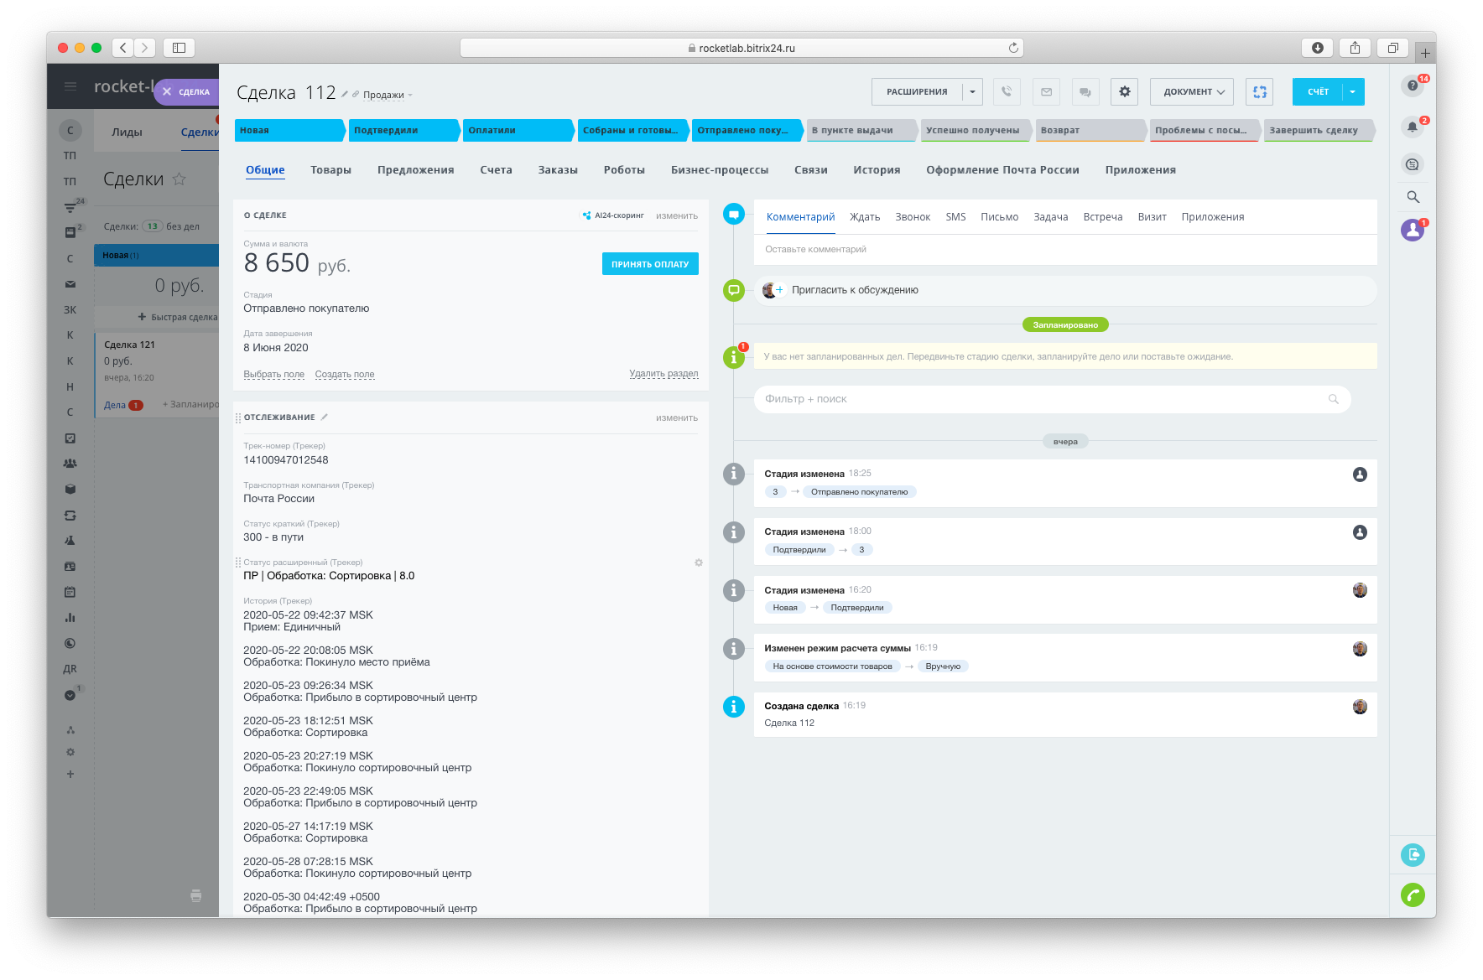The height and width of the screenshot is (980, 1483).
Task: Click the plus icon at bottom of left sidebar
Action: tap(70, 774)
